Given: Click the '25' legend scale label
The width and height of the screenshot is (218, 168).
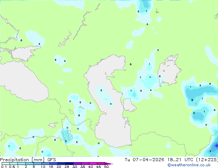Looking at the screenshot, I should click(x=67, y=167).
